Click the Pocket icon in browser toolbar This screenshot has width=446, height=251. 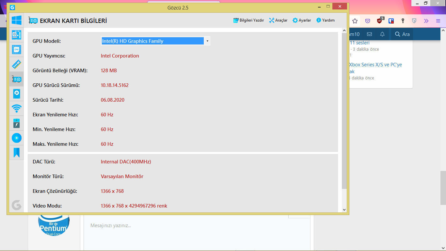tap(368, 21)
